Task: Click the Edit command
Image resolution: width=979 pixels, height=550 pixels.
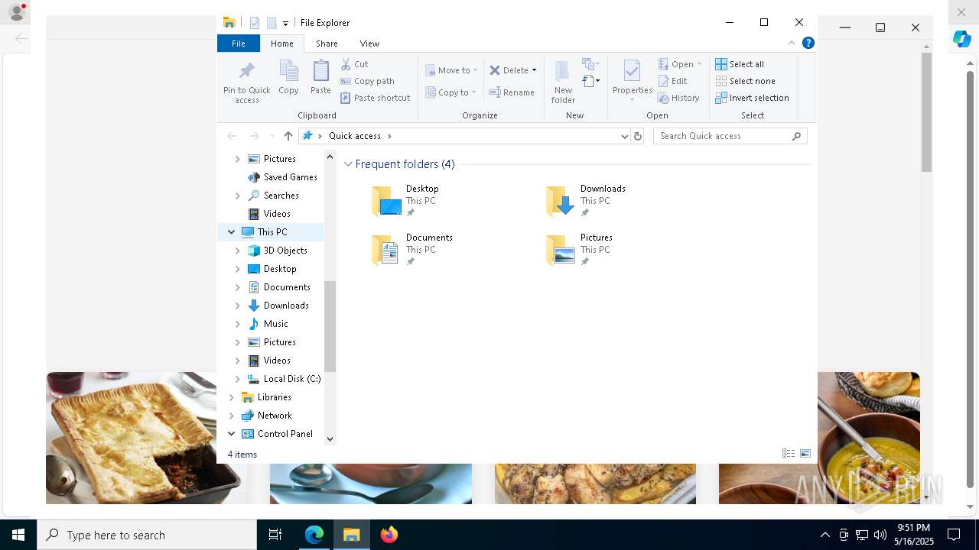Action: 672,81
